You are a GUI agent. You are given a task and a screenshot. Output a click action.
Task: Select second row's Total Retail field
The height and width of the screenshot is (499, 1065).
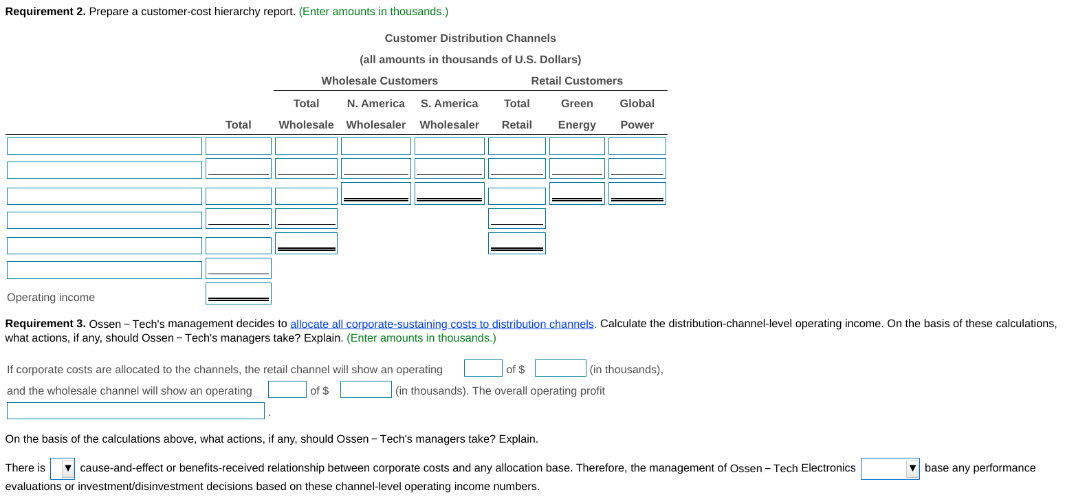click(517, 168)
